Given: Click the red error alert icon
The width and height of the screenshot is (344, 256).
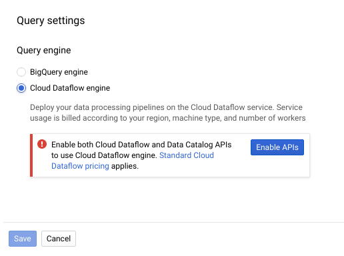Looking at the screenshot, I should (x=42, y=144).
